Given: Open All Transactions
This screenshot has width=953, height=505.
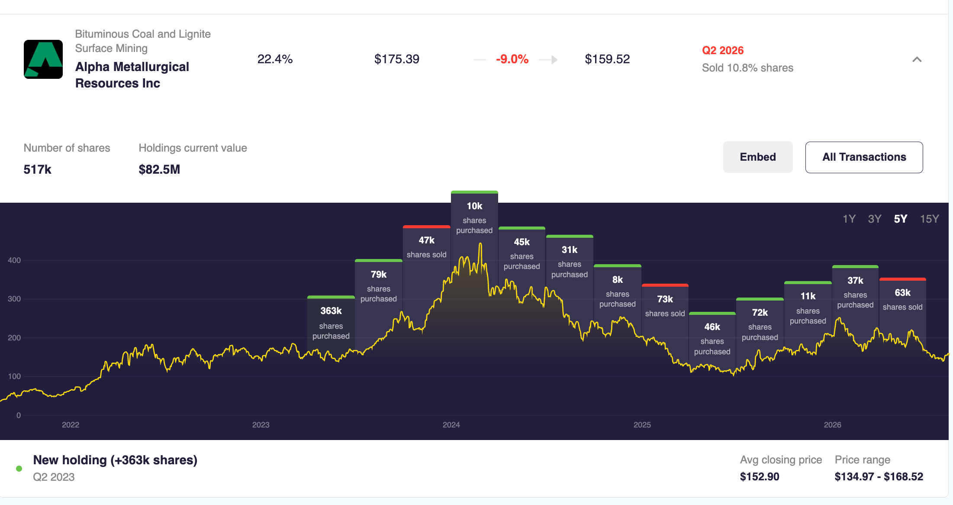Looking at the screenshot, I should coord(864,157).
